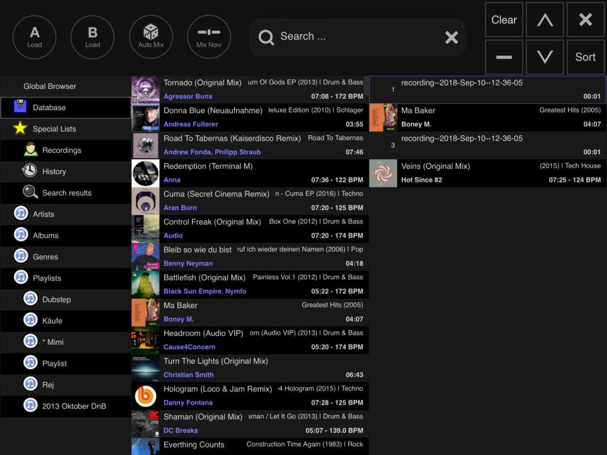
Task: Click the Ma Baker album artwork thumbnail
Action: pos(383,117)
